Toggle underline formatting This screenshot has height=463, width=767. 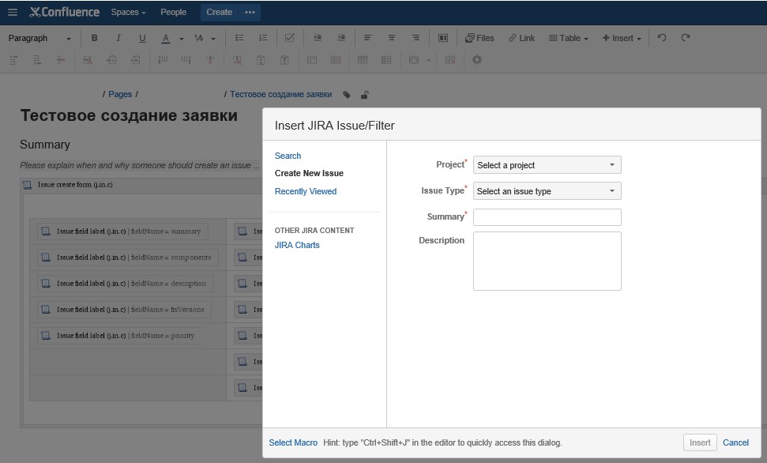142,38
